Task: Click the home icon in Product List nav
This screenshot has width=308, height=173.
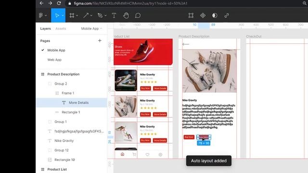Action: click(122, 154)
